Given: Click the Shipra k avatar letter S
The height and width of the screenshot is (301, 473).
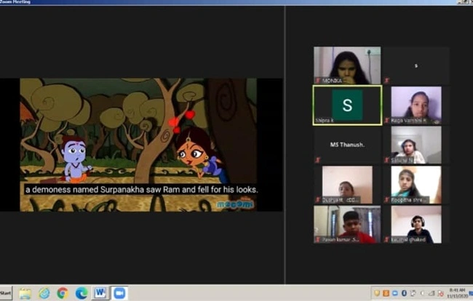Looking at the screenshot, I should click(347, 105).
